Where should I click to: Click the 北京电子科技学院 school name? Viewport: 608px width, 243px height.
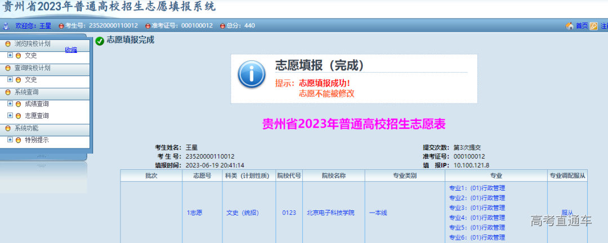click(x=330, y=213)
